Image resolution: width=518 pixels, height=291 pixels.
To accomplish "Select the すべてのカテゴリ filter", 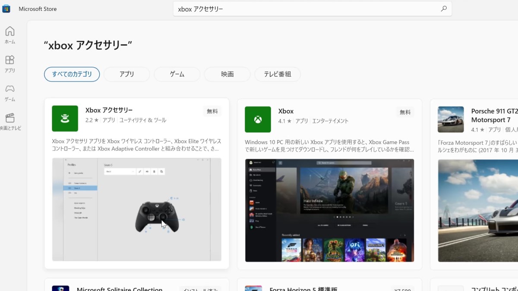I will (72, 74).
